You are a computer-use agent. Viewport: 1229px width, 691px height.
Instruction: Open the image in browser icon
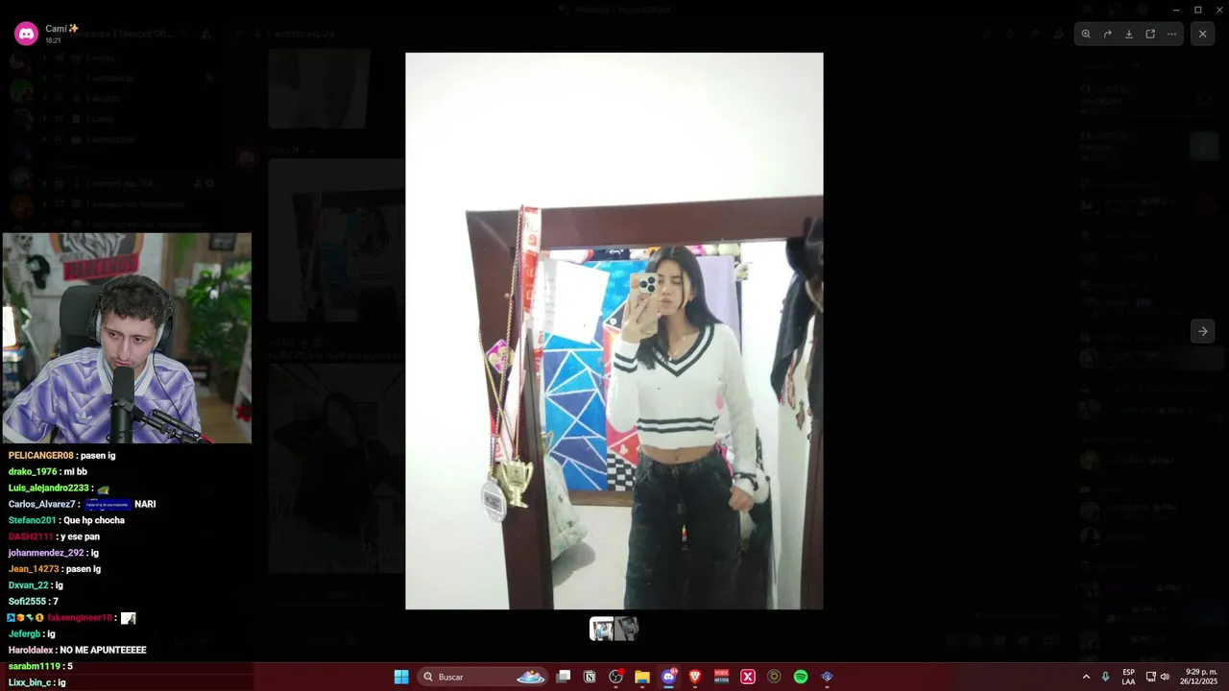point(1150,34)
